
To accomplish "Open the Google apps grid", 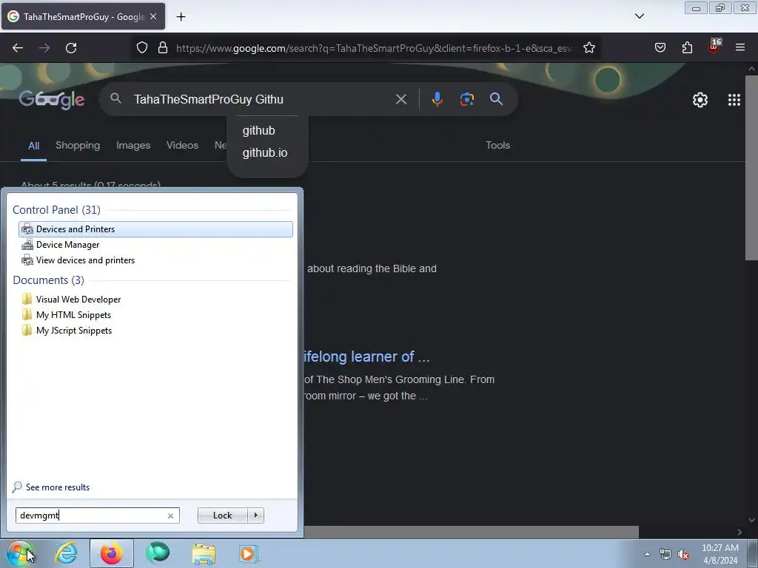I will (734, 100).
